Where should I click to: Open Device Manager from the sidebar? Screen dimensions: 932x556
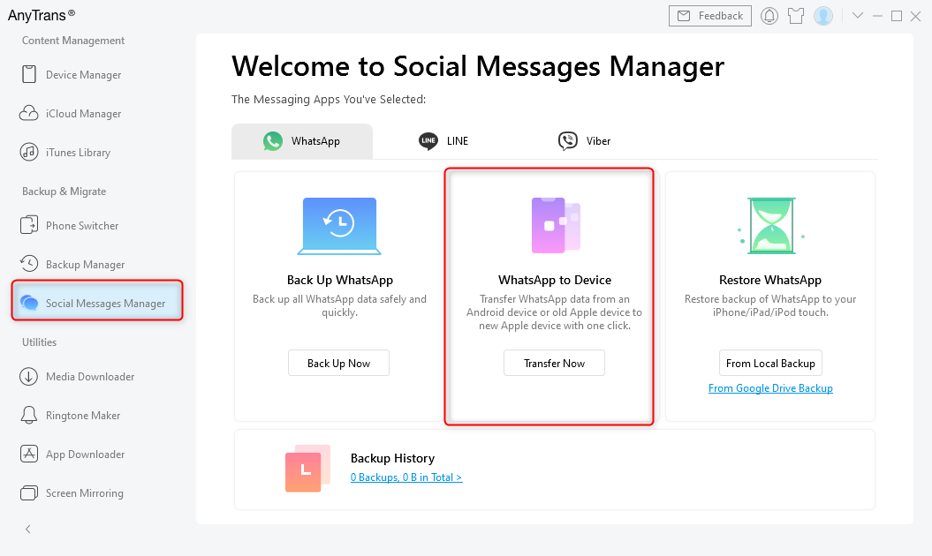click(81, 74)
